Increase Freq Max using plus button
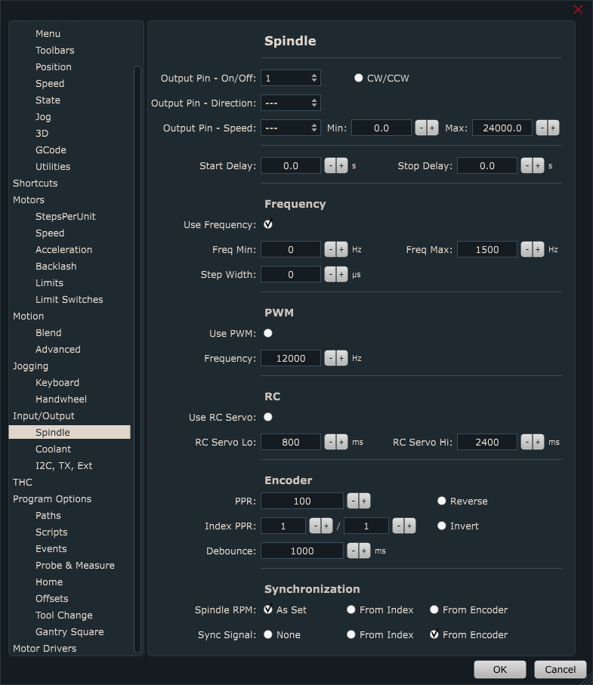This screenshot has width=593, height=685. click(538, 249)
